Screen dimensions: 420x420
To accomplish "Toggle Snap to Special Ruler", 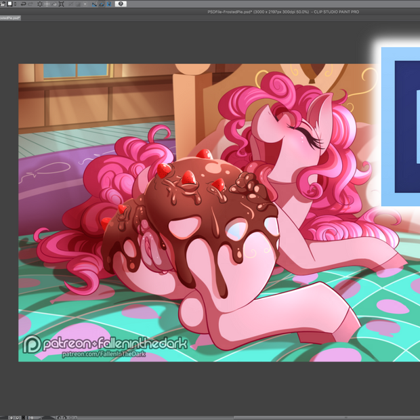I will click(x=102, y=4).
